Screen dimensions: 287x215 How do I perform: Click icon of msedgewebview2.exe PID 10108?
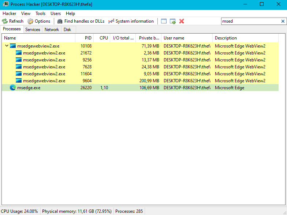coord(12,46)
